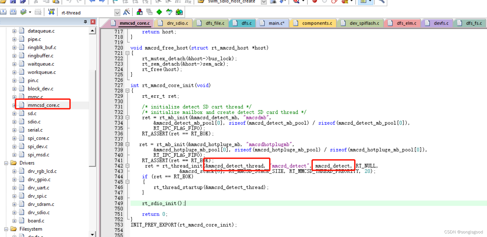
Task: Click INIT_PREV_EXPORT text on line 753
Action: 154,225
